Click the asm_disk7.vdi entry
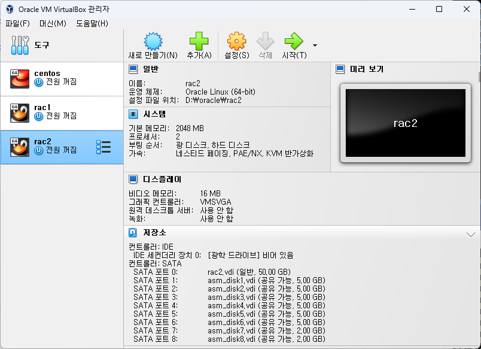The height and width of the screenshot is (349, 481). point(266,330)
